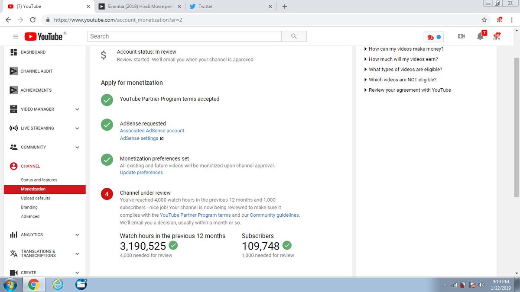Click the Update preferences link
520x292 pixels.
point(141,173)
